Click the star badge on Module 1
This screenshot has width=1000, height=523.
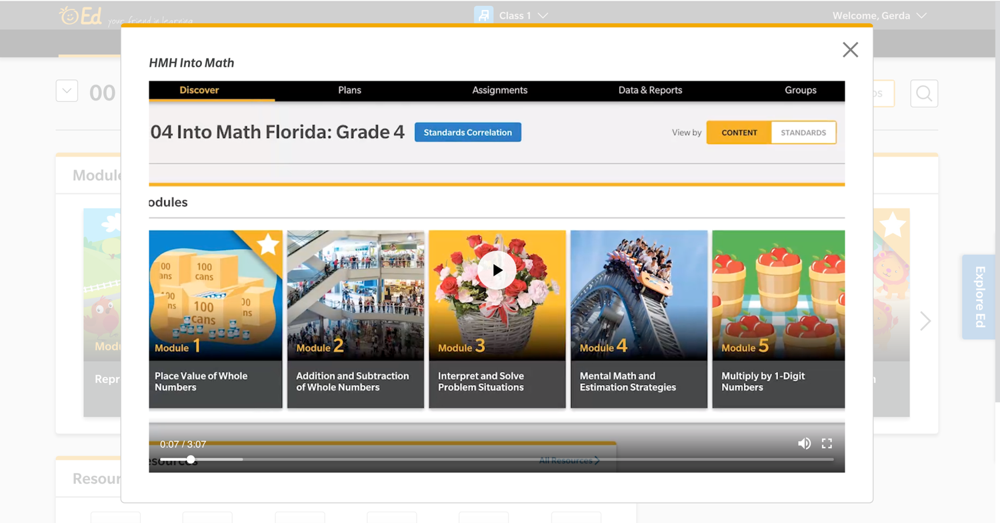pos(268,245)
